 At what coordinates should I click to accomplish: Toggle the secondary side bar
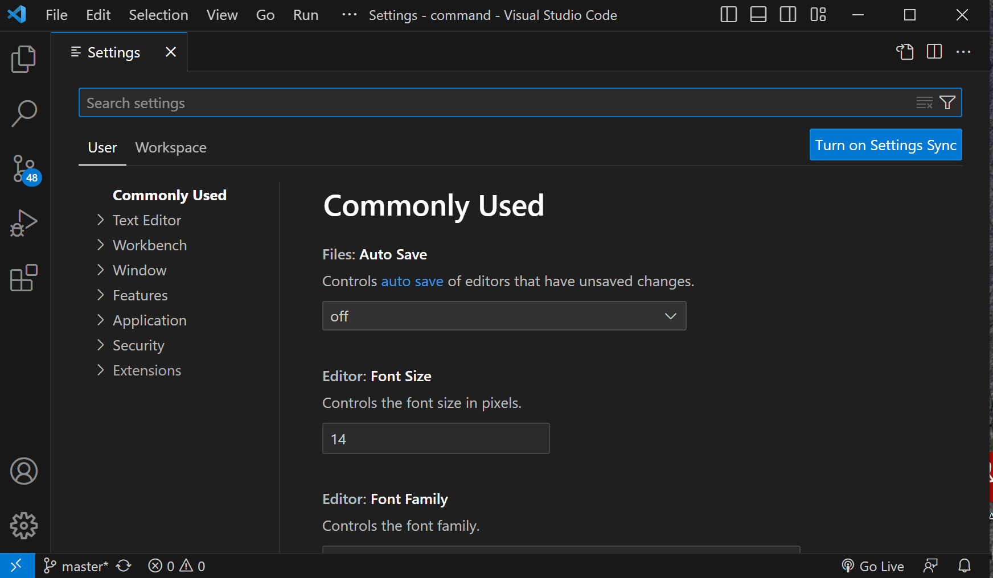(788, 15)
